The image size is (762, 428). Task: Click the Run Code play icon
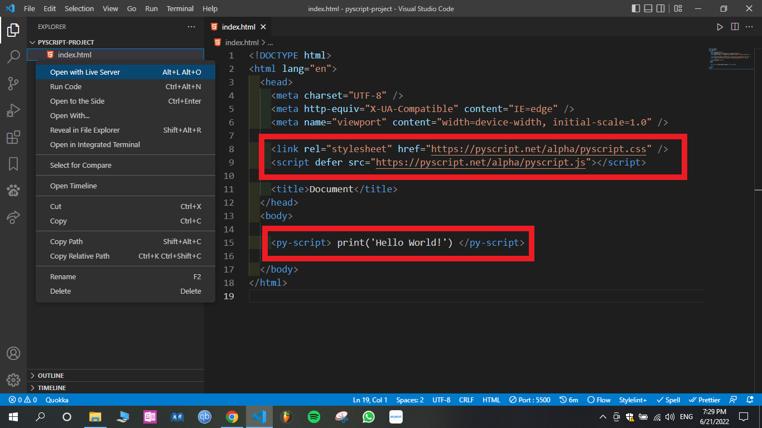[x=720, y=27]
